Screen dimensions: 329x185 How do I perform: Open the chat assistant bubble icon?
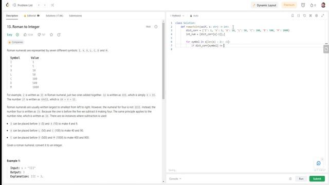point(319,163)
